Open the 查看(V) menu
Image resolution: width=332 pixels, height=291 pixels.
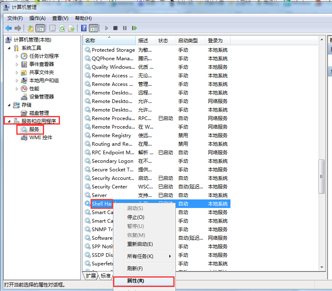pyautogui.click(x=60, y=18)
